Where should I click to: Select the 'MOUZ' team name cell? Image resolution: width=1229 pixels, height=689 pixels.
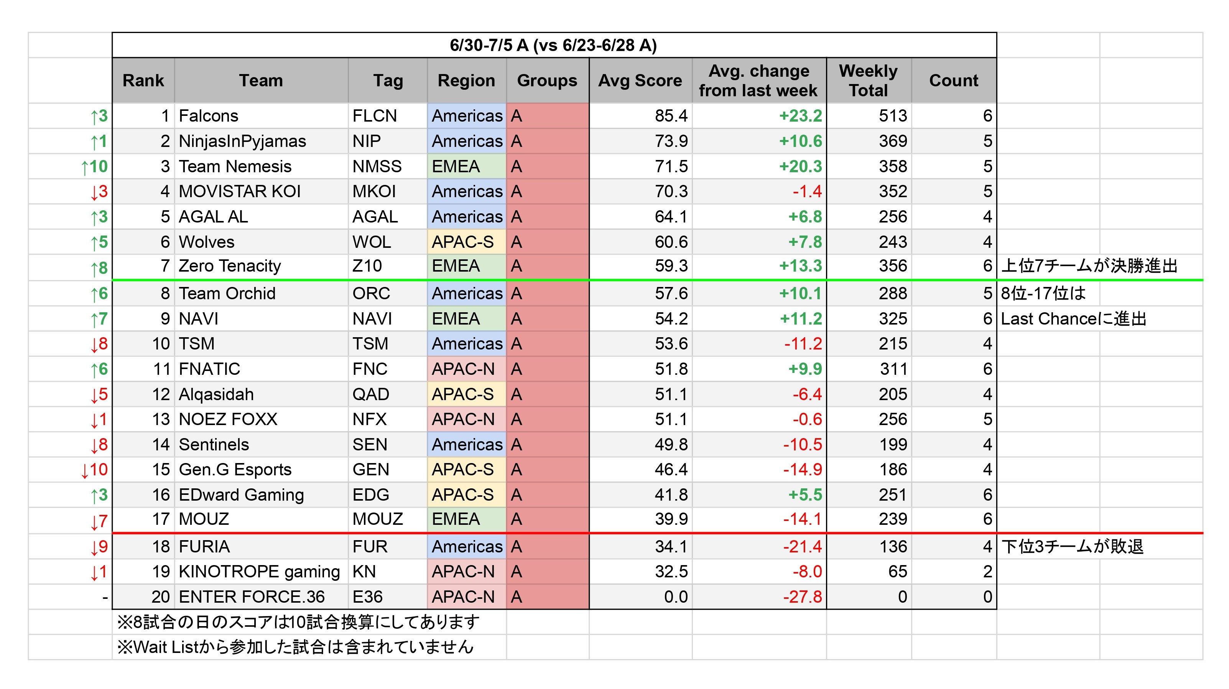click(261, 519)
